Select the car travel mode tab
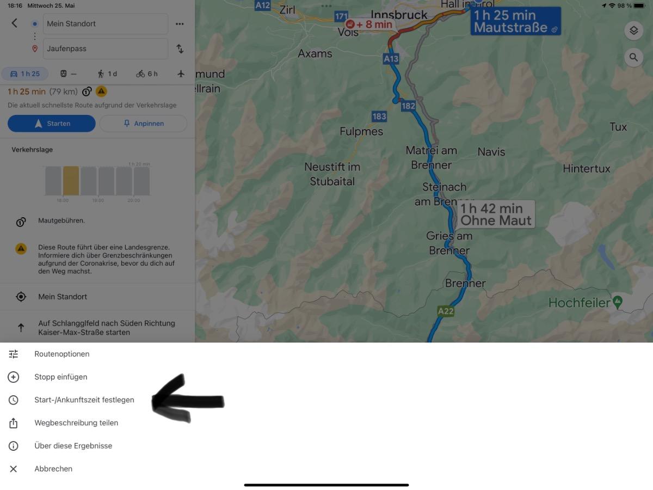 25,73
